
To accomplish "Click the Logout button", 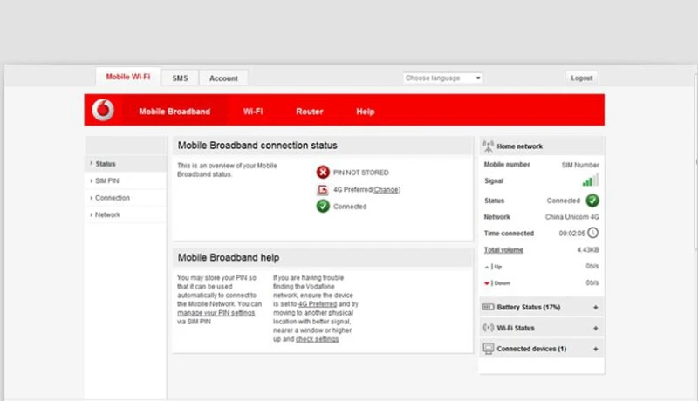I will coord(582,78).
